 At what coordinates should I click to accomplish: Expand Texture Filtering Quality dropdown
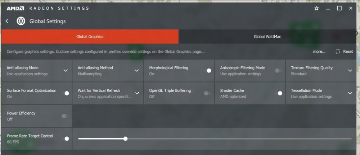click(350, 71)
